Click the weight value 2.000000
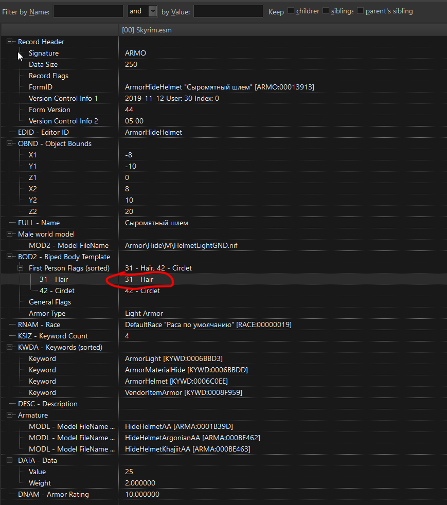447x505 pixels. coord(140,483)
